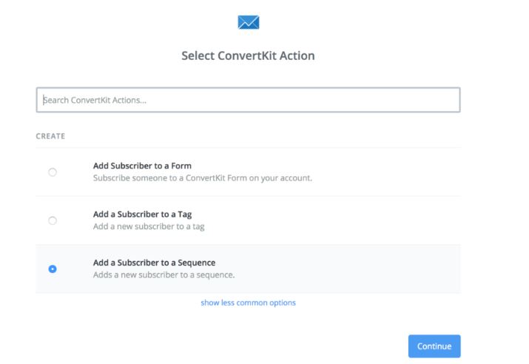Viewport: 529px width, 364px height.
Task: Click 'Subscribe someone to a ConvertKit Form' description
Action: pos(203,178)
